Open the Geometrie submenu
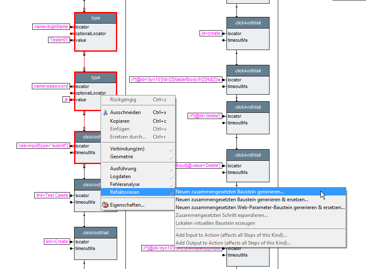This screenshot has width=366, height=269. click(x=121, y=157)
